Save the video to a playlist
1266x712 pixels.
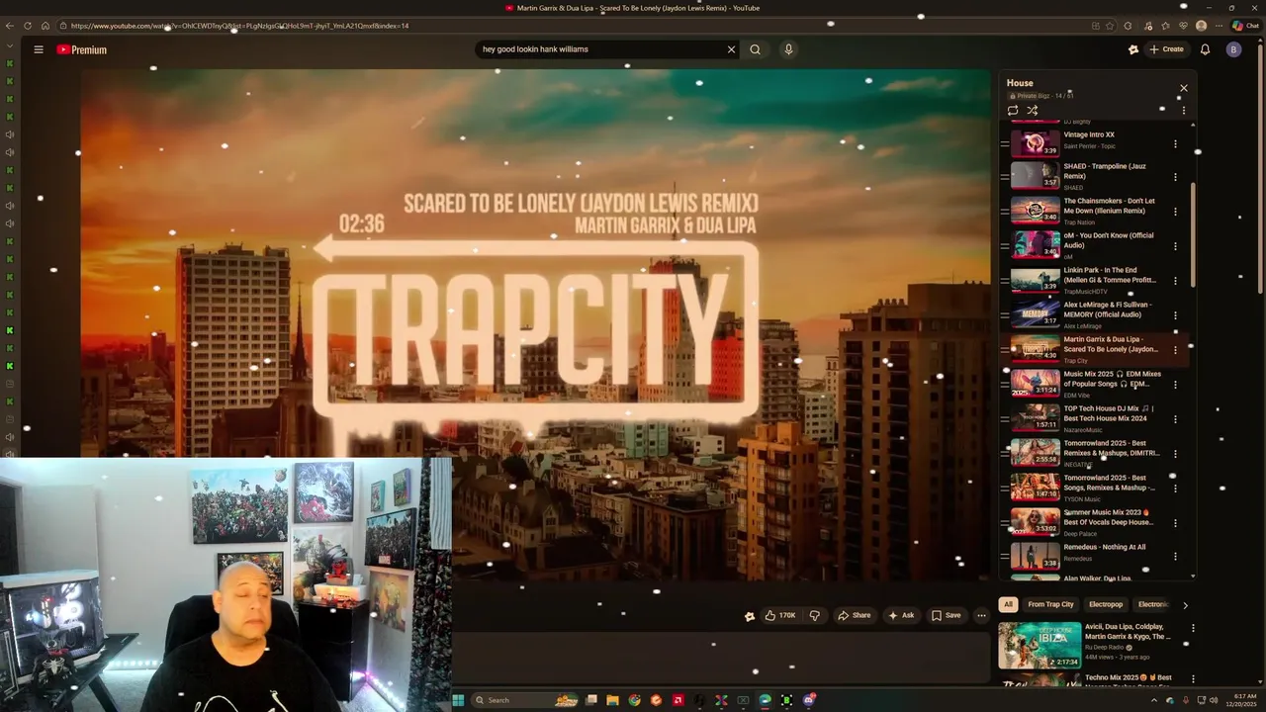[x=946, y=615]
